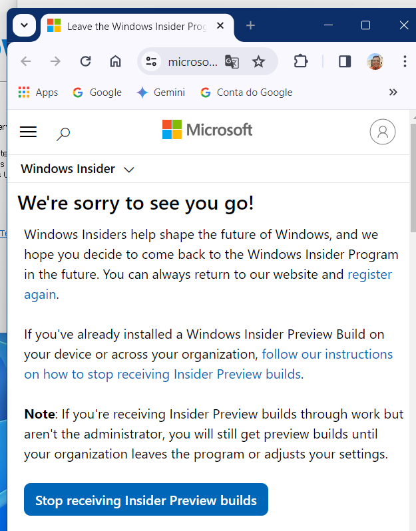Go to the browser home page
Image resolution: width=416 pixels, height=531 pixels.
click(115, 61)
